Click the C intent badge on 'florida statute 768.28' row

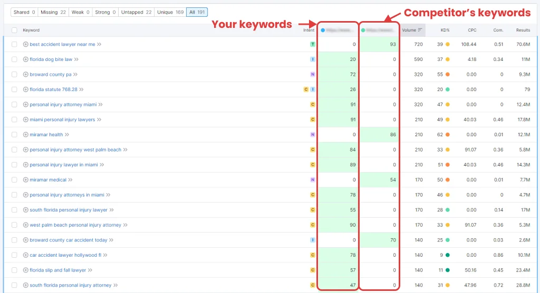(x=305, y=89)
